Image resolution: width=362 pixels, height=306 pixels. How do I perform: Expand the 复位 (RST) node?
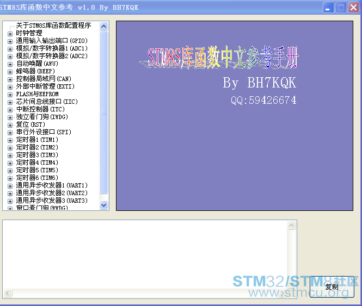(10, 125)
